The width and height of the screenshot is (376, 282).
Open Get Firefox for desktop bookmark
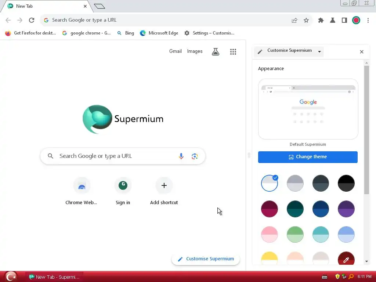[x=31, y=33]
